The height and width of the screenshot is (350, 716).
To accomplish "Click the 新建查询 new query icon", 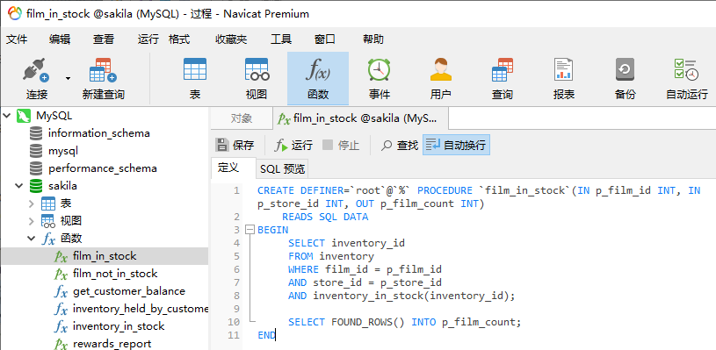I will point(103,78).
